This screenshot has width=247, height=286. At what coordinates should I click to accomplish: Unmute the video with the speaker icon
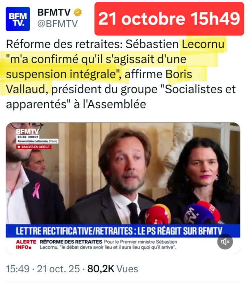[225, 242]
